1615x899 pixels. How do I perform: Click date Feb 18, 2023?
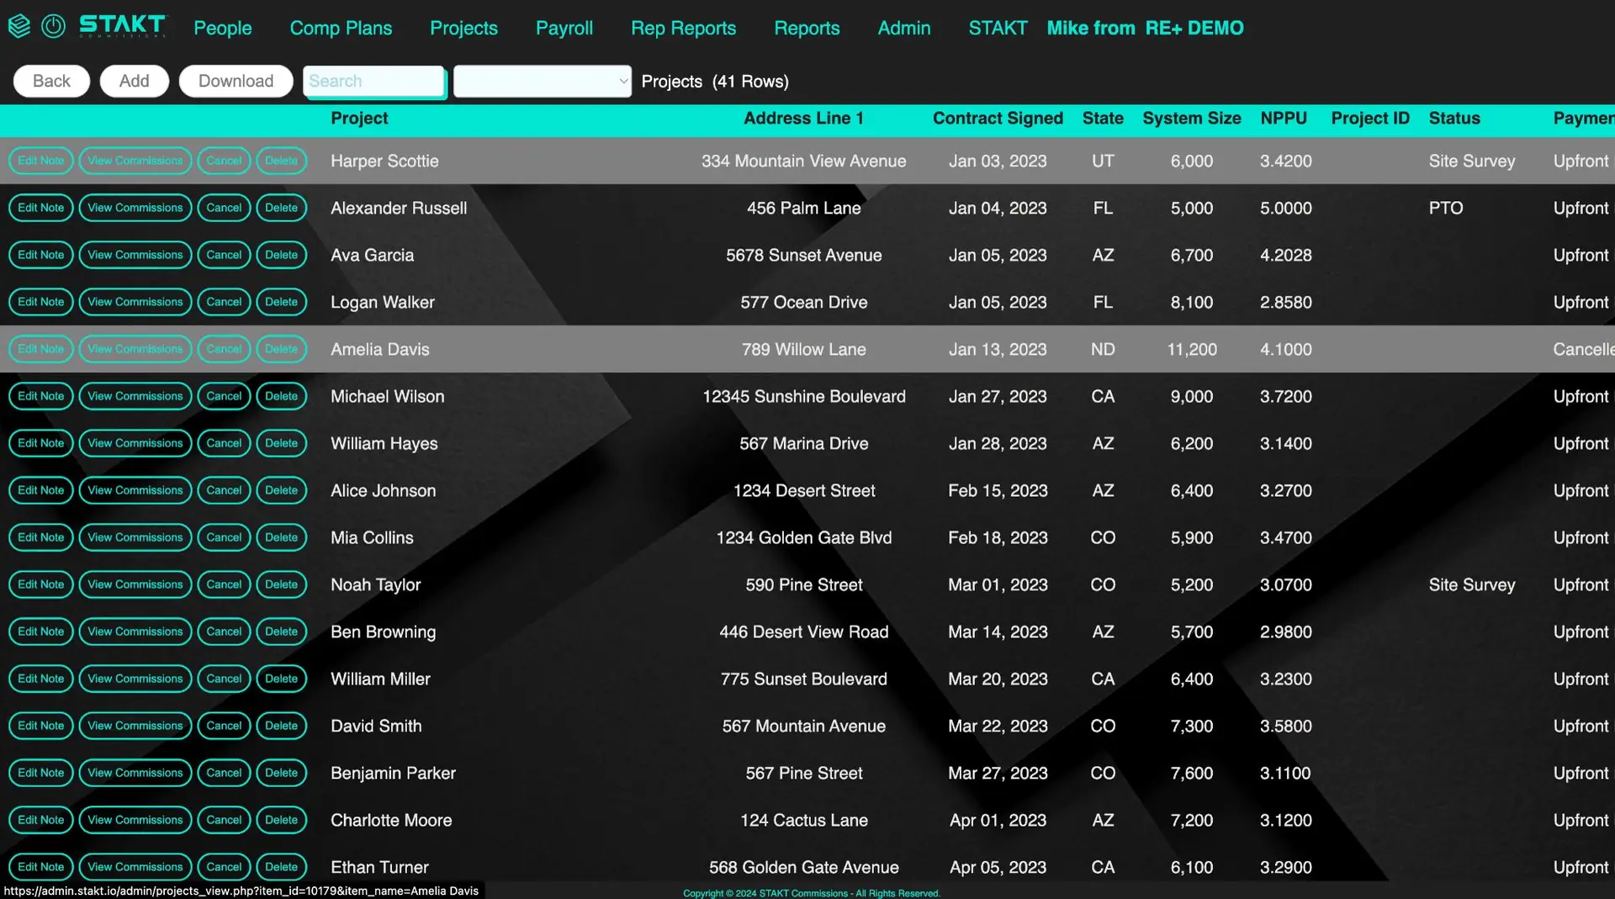tap(998, 537)
